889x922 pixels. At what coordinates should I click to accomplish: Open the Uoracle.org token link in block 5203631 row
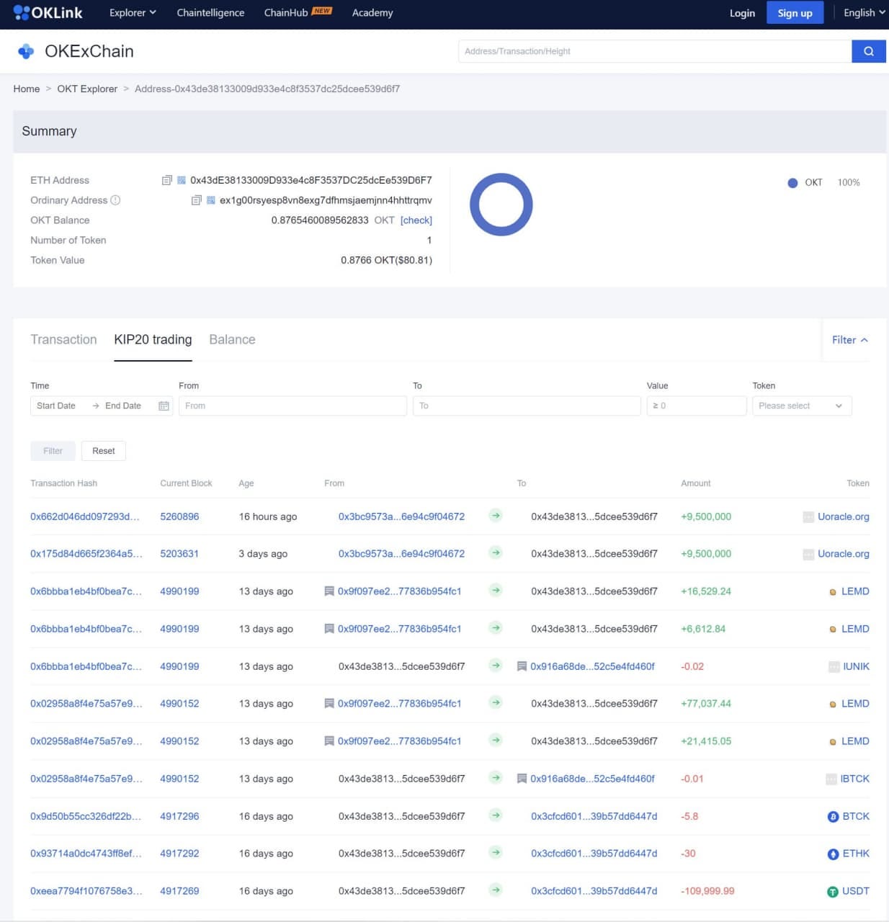coord(844,554)
